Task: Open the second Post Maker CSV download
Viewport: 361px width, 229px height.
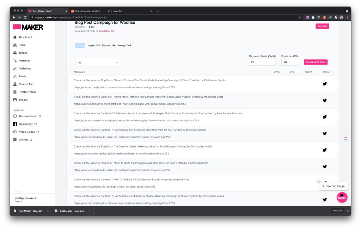Action: pos(69,211)
